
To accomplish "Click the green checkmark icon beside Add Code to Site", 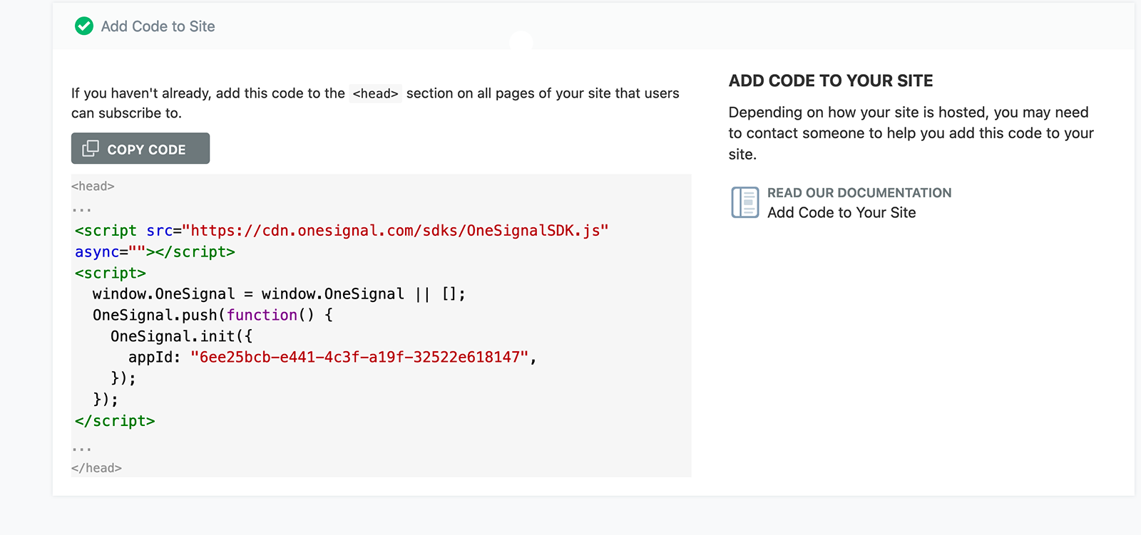I will click(x=84, y=26).
